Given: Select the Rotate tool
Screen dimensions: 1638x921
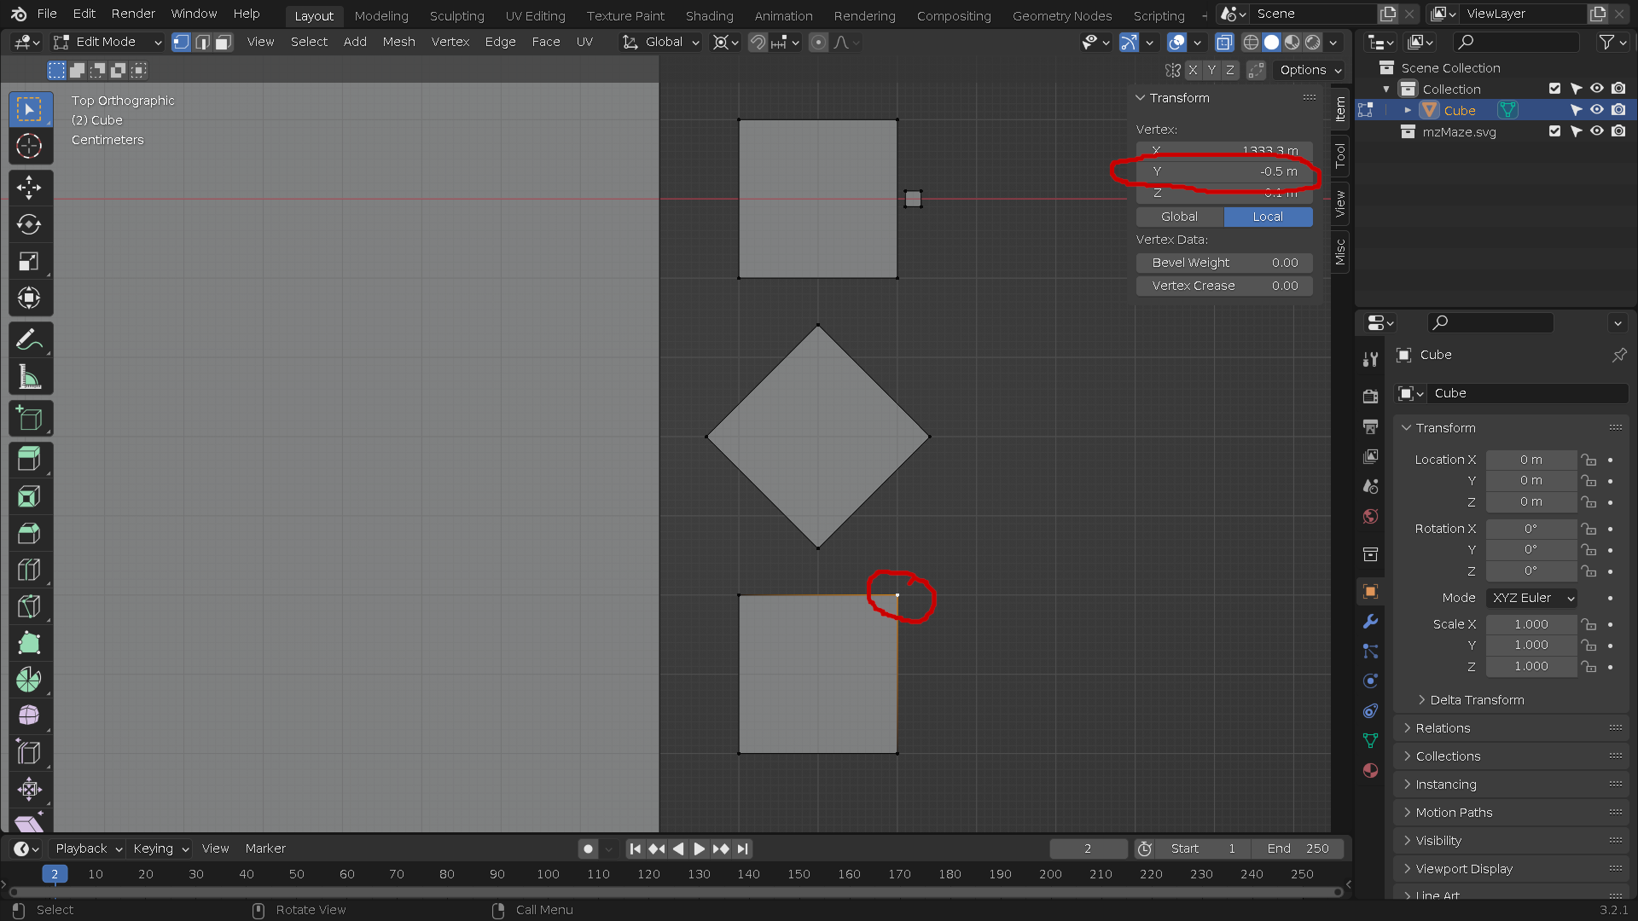Looking at the screenshot, I should click(30, 224).
